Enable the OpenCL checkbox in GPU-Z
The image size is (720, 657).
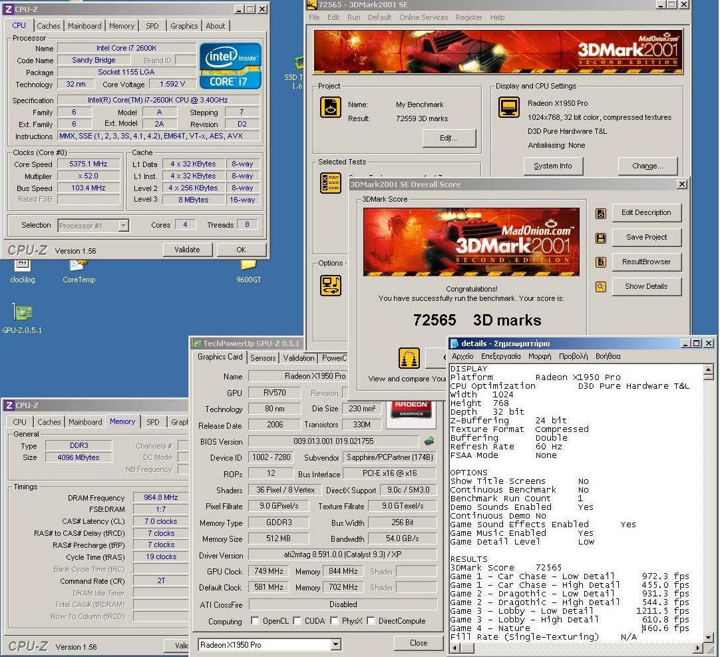(255, 620)
